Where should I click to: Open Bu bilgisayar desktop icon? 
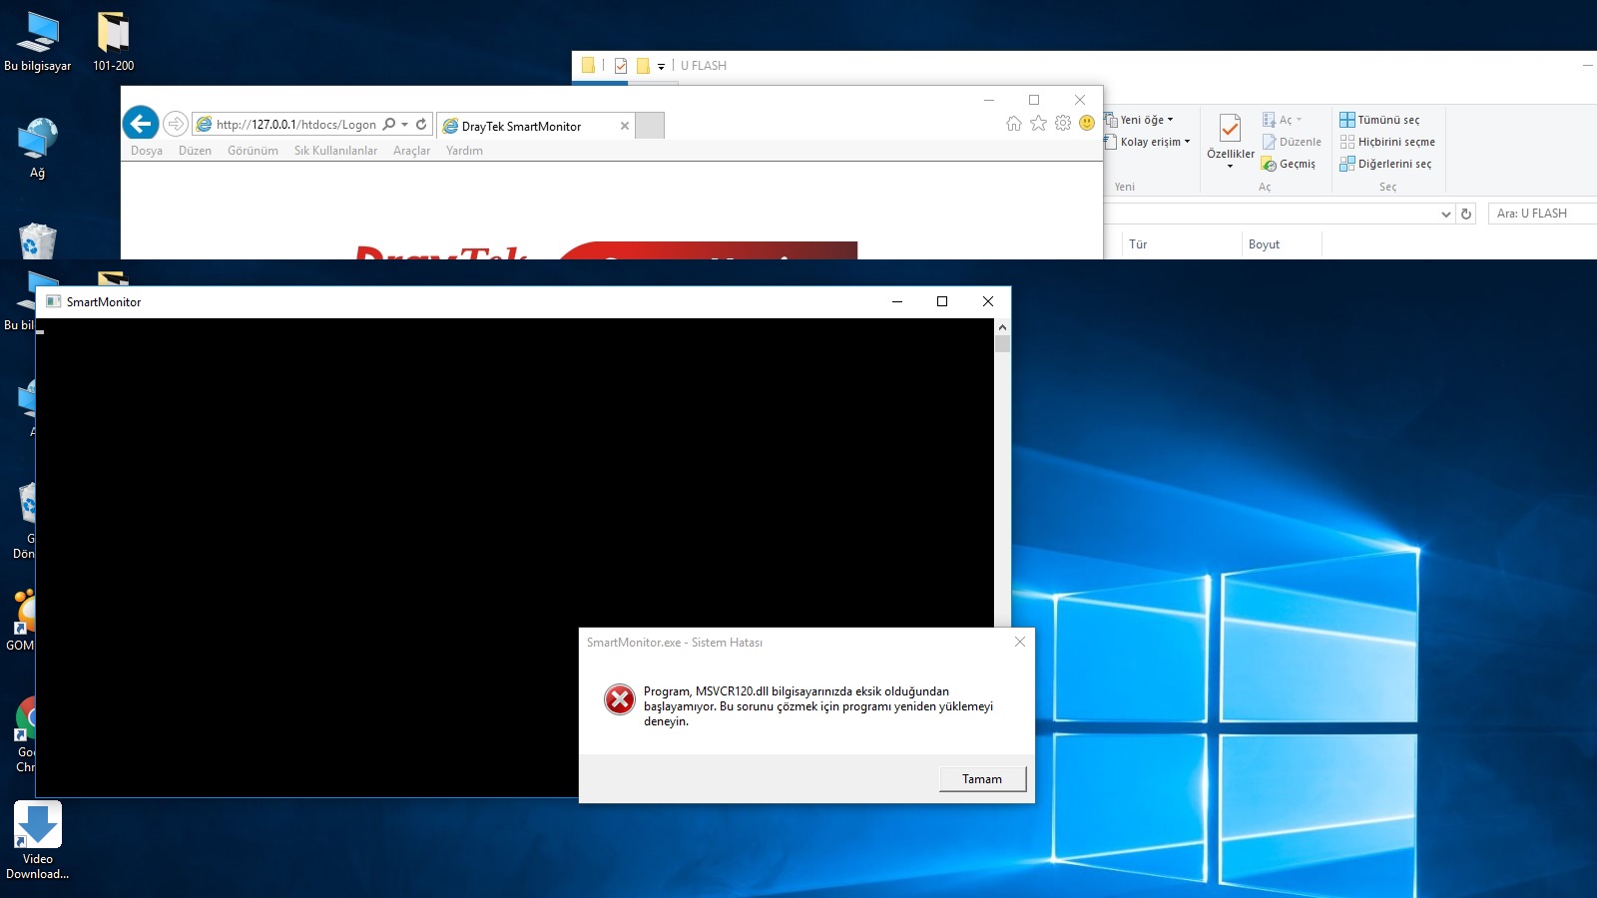coord(38,42)
